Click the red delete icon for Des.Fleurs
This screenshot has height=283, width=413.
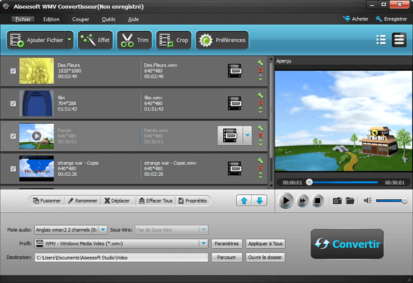pos(260,70)
